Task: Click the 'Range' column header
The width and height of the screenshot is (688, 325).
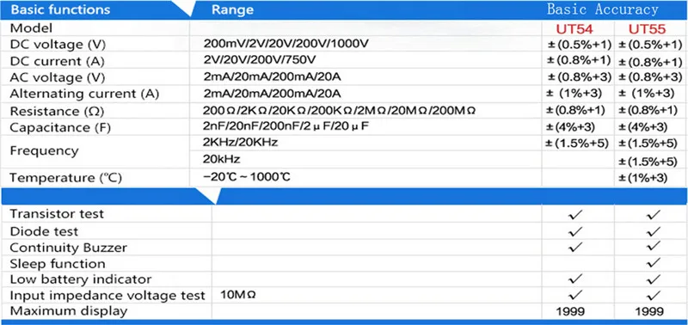Action: (232, 9)
